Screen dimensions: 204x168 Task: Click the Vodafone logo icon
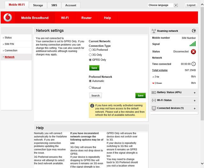[x=8, y=18]
